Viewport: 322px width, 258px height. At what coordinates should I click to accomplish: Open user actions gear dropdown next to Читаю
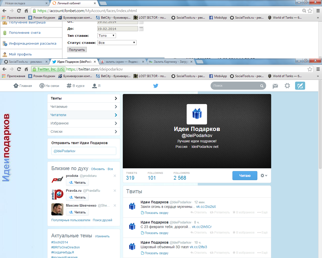(x=264, y=175)
